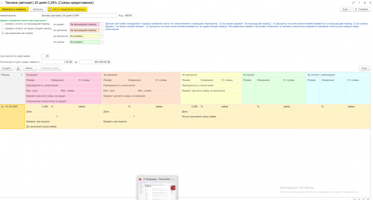Click 'Ограничение начисления за кредит' subheader
Viewport: 373px width, 200px height.
[x=64, y=101]
